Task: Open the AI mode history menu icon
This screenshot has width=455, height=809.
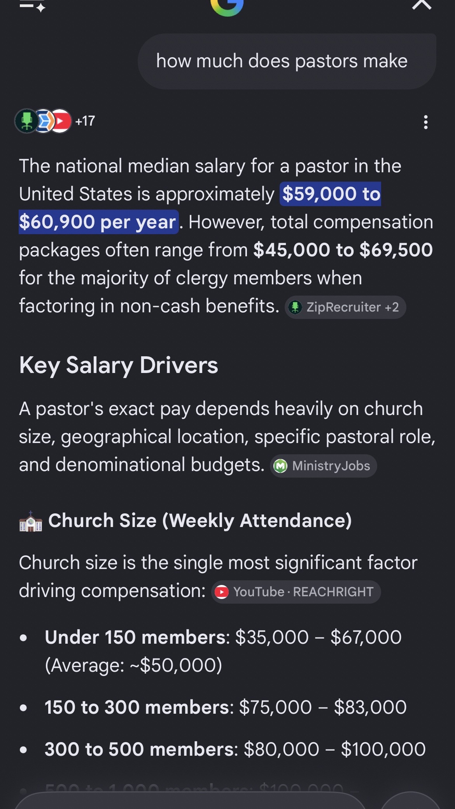Action: 33,5
